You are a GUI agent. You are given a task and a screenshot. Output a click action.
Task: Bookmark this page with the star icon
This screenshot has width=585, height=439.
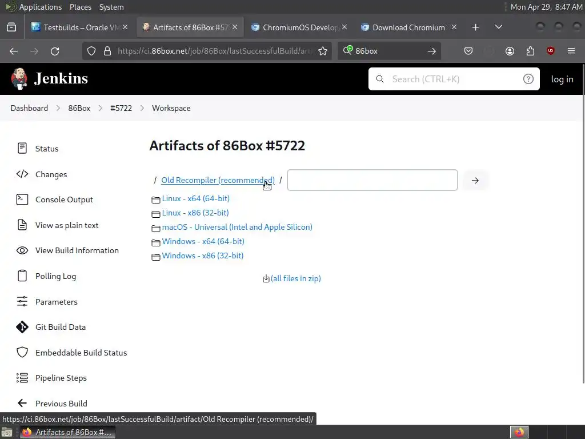323,51
